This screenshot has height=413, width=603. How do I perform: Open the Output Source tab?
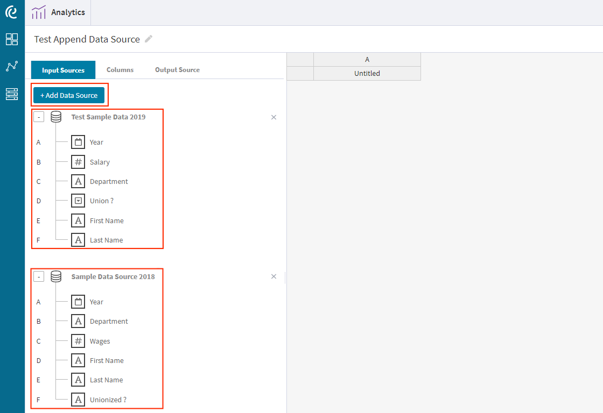click(177, 69)
